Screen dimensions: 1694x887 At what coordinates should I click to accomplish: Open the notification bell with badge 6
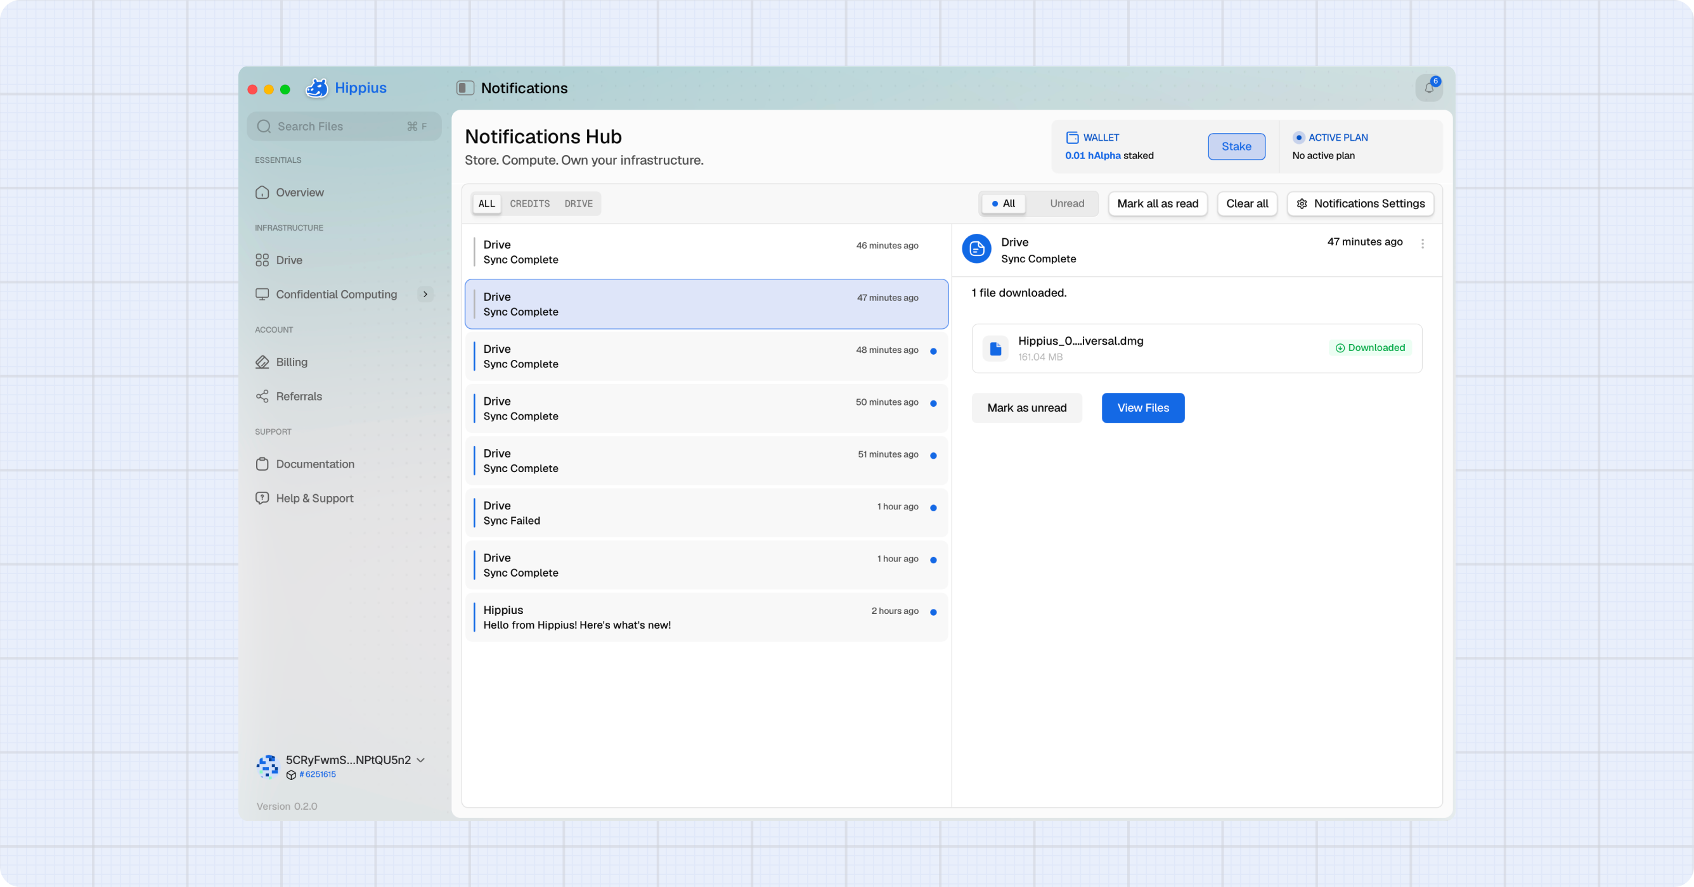click(x=1428, y=88)
